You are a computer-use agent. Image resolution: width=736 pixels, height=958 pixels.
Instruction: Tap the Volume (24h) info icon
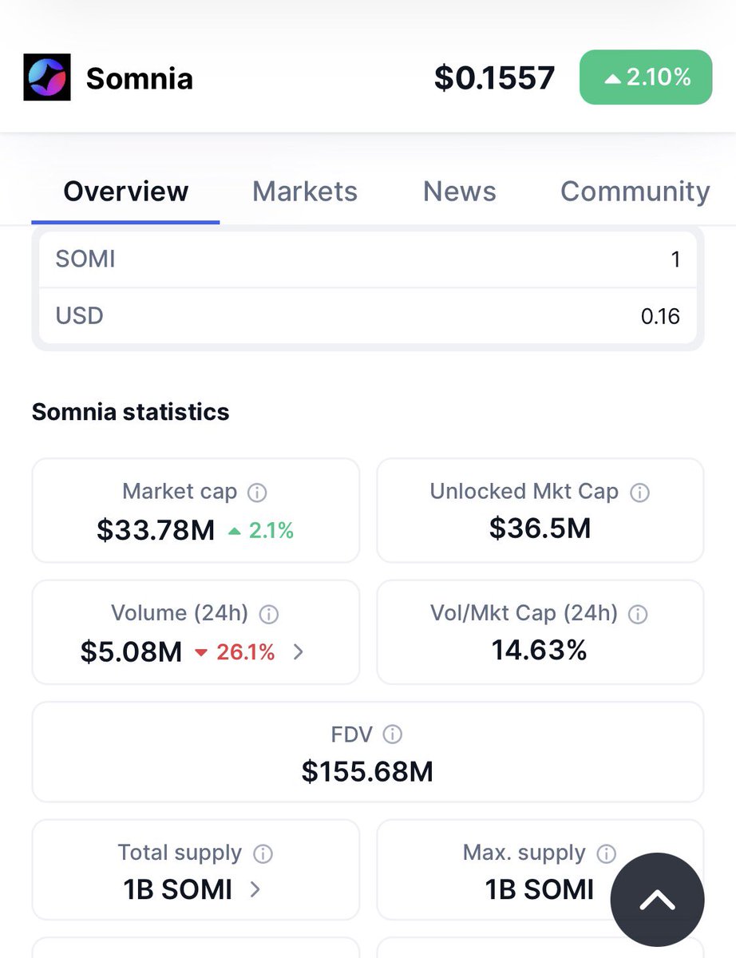269,614
